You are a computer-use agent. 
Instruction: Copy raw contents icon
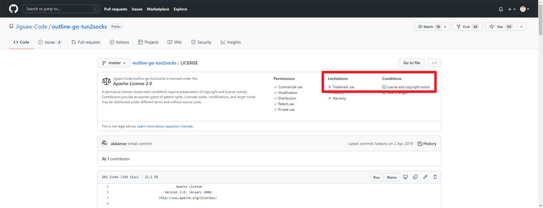pyautogui.click(x=415, y=177)
